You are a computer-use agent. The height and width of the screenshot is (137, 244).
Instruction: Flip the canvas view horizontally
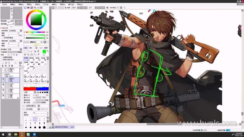coord(107,8)
